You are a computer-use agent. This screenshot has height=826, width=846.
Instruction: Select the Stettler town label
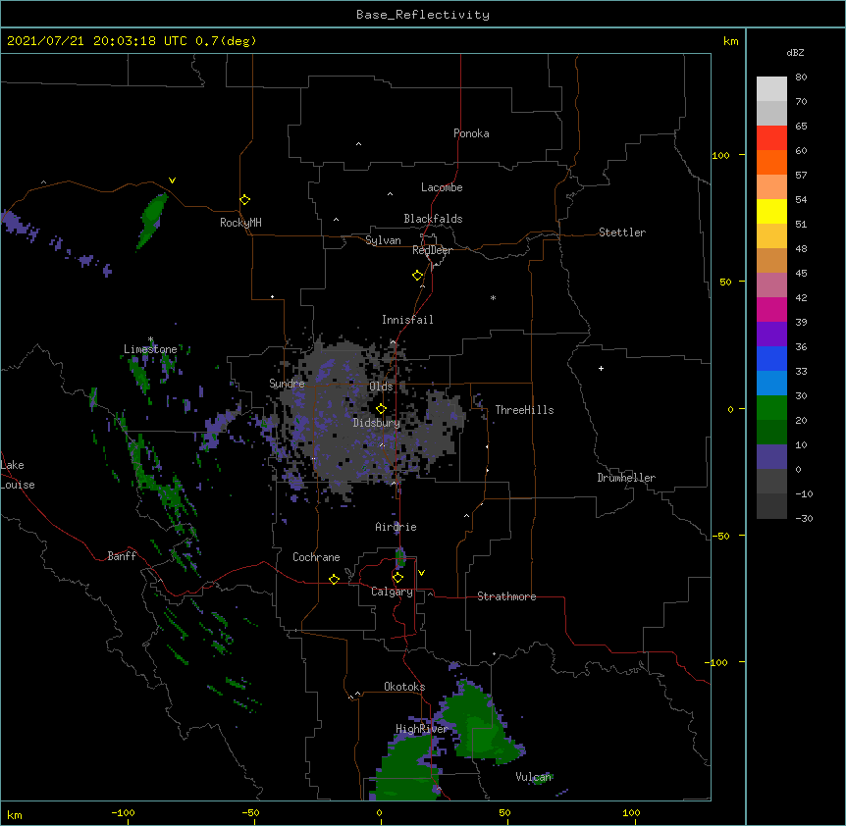click(x=622, y=232)
